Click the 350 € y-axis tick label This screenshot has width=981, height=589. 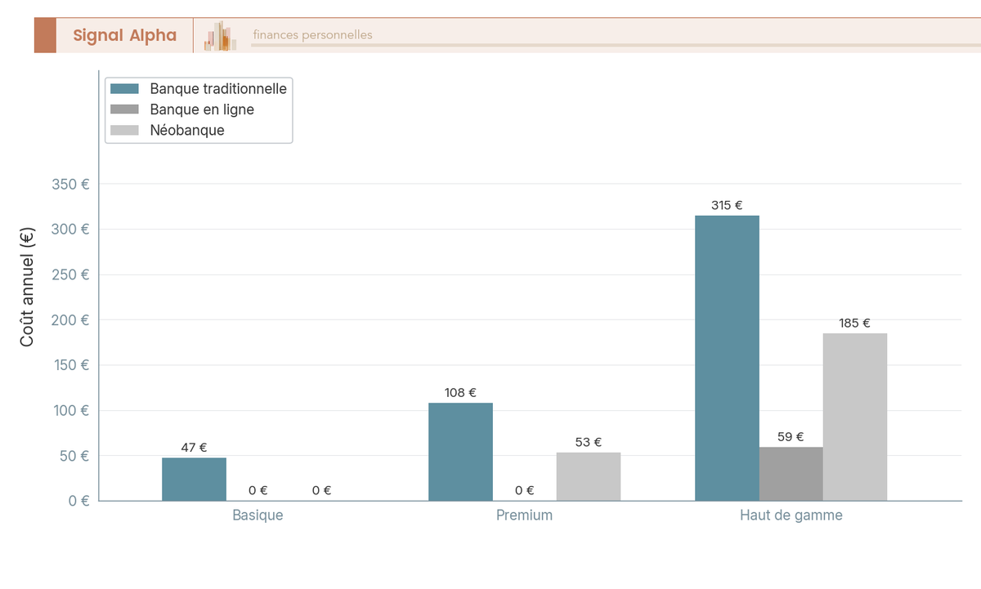(x=70, y=184)
